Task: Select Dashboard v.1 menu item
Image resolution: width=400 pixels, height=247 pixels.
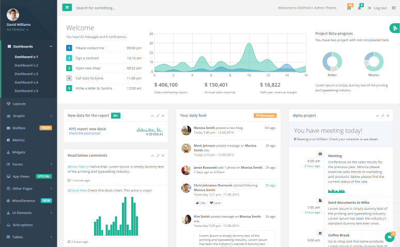Action: [26, 57]
